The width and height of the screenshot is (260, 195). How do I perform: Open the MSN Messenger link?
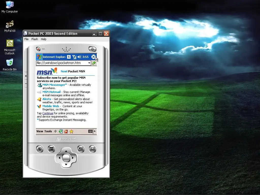[55, 85]
